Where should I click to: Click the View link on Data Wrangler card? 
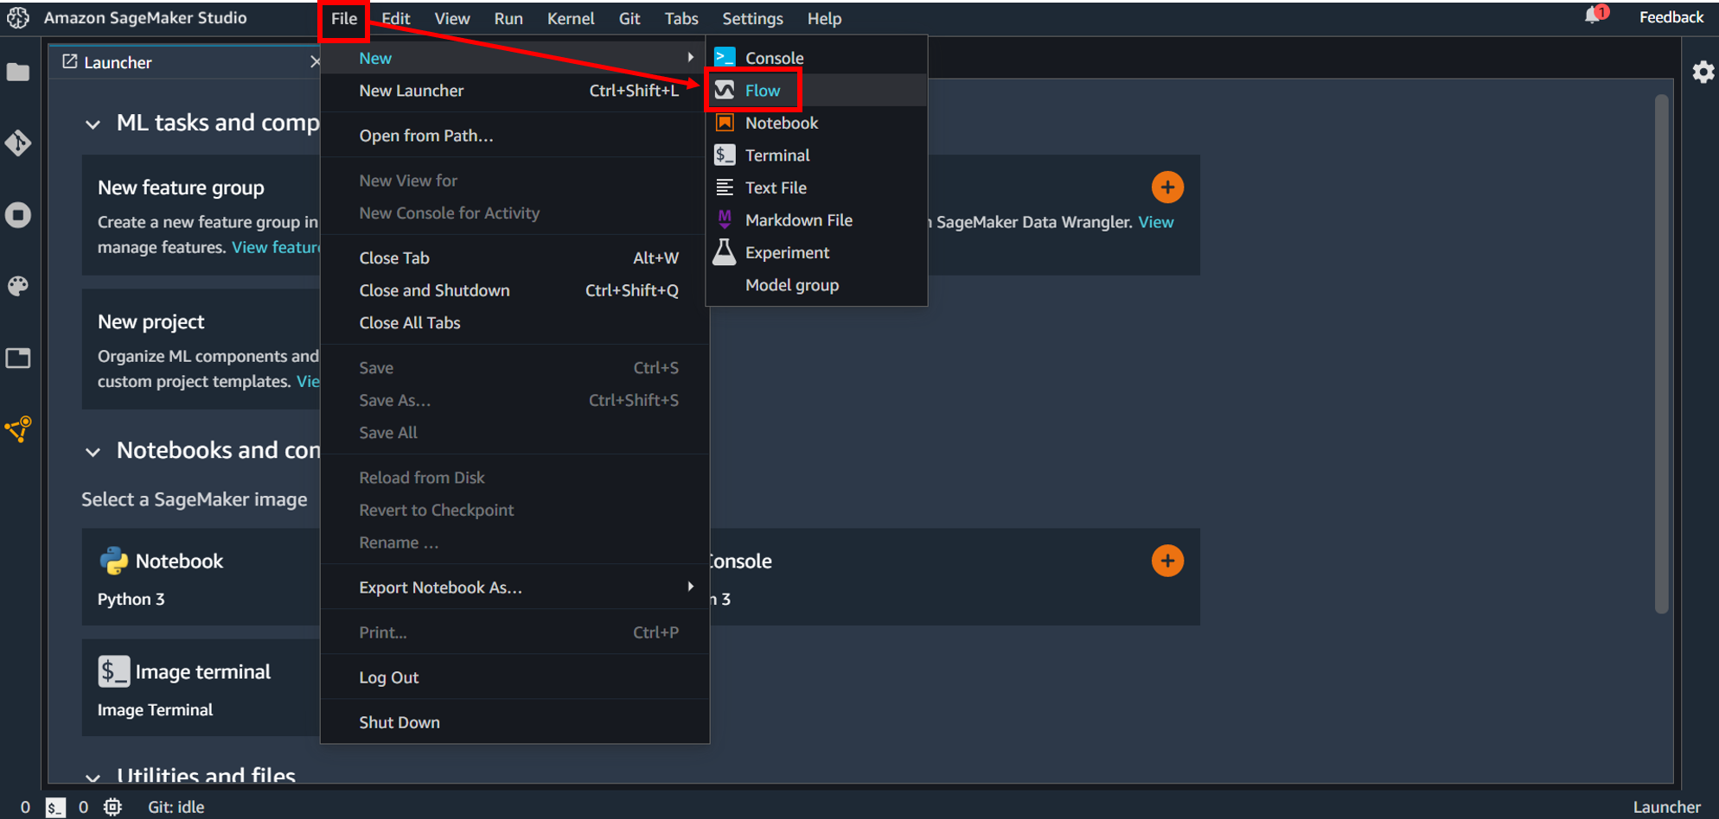click(1155, 222)
